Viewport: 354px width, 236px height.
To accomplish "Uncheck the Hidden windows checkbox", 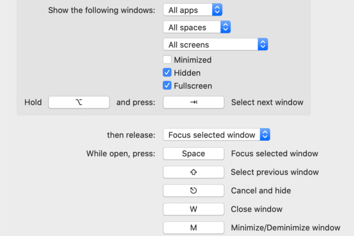I will click(167, 73).
